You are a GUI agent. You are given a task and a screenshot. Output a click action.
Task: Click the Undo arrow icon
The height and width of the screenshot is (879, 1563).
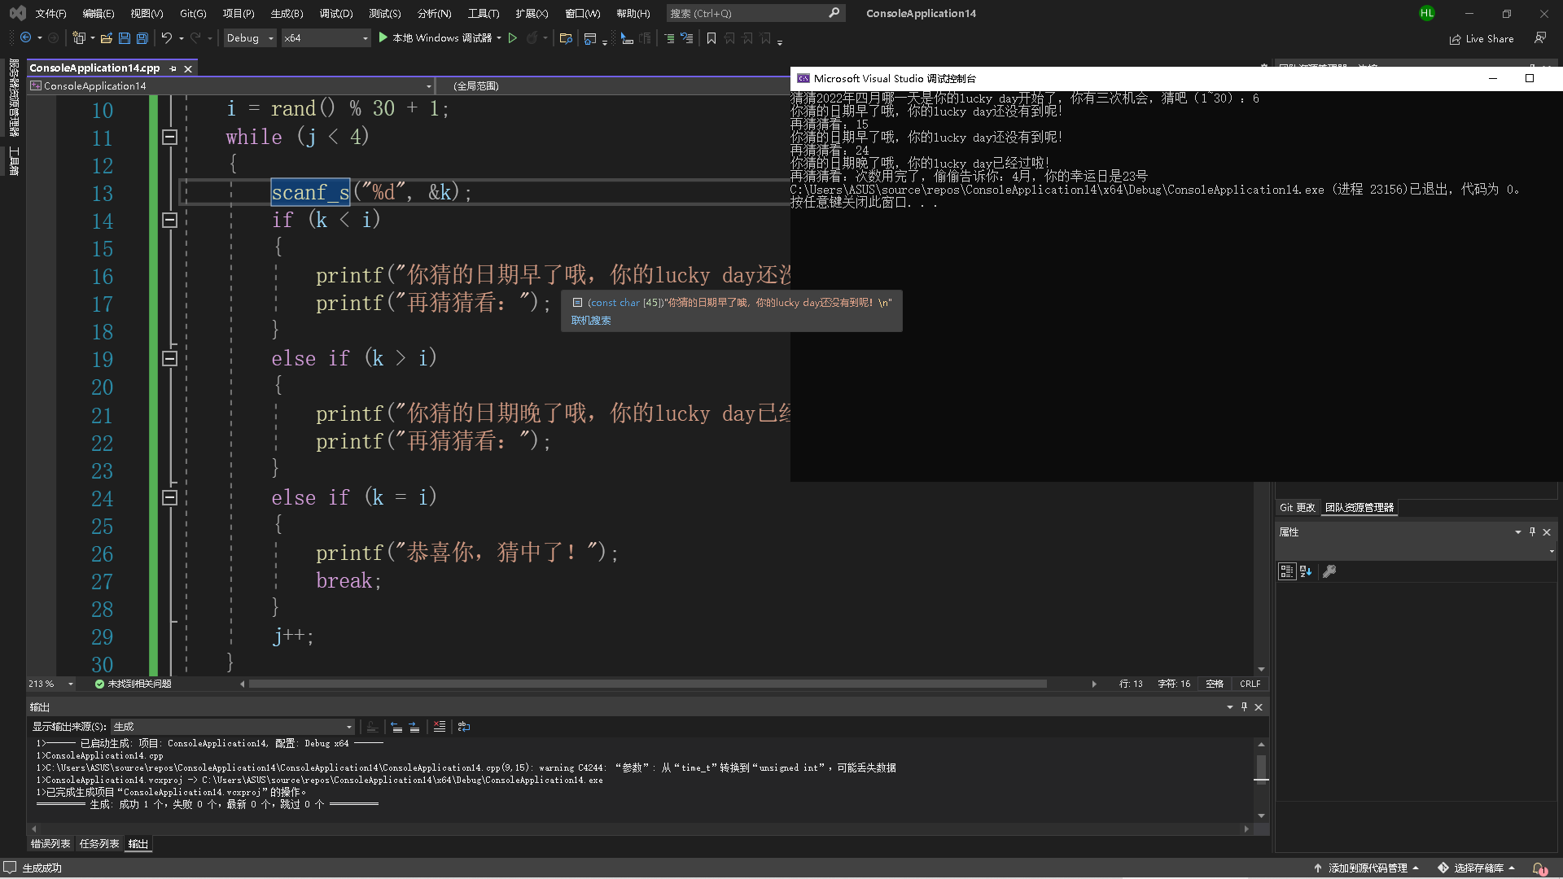coord(166,38)
